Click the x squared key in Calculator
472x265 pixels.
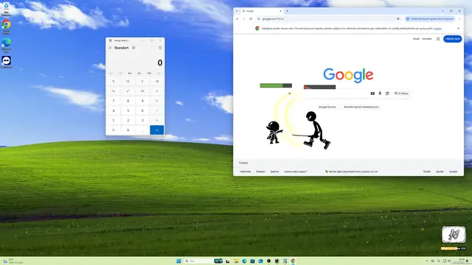[x=128, y=91]
